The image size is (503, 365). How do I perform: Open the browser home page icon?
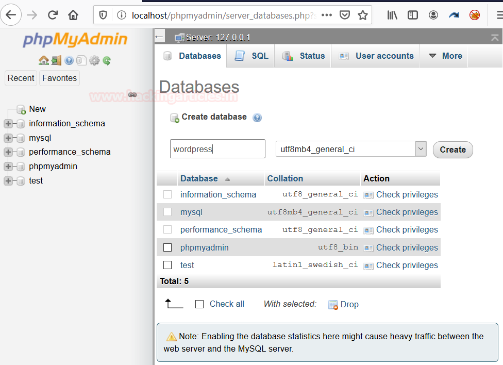point(73,15)
